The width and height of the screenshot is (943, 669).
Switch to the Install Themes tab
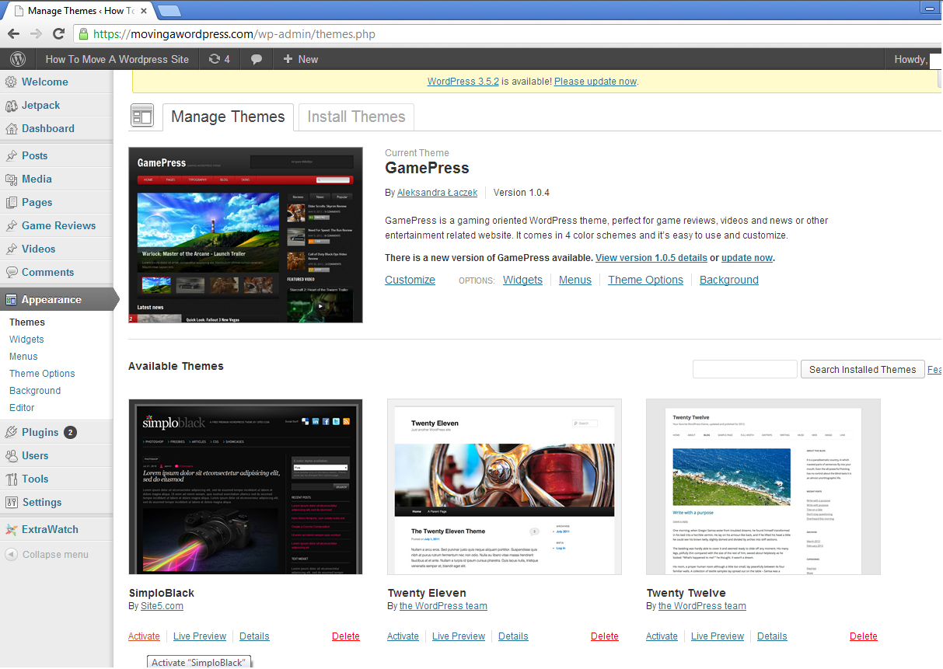pyautogui.click(x=356, y=117)
